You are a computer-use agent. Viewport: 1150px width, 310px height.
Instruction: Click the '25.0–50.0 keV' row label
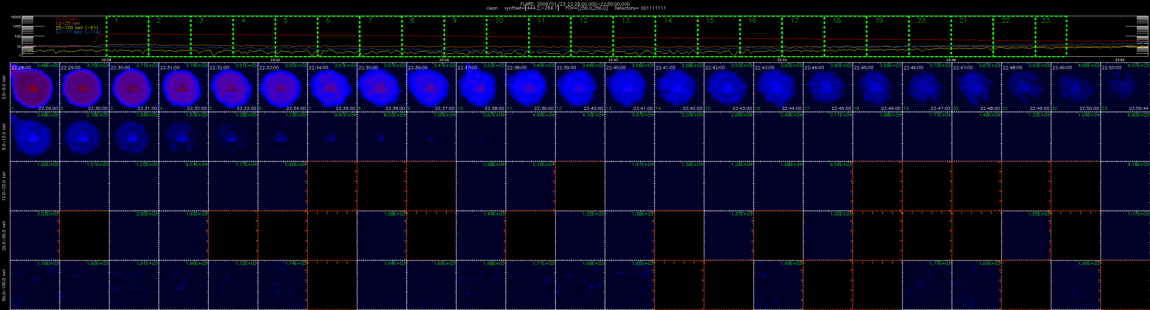(x=5, y=235)
